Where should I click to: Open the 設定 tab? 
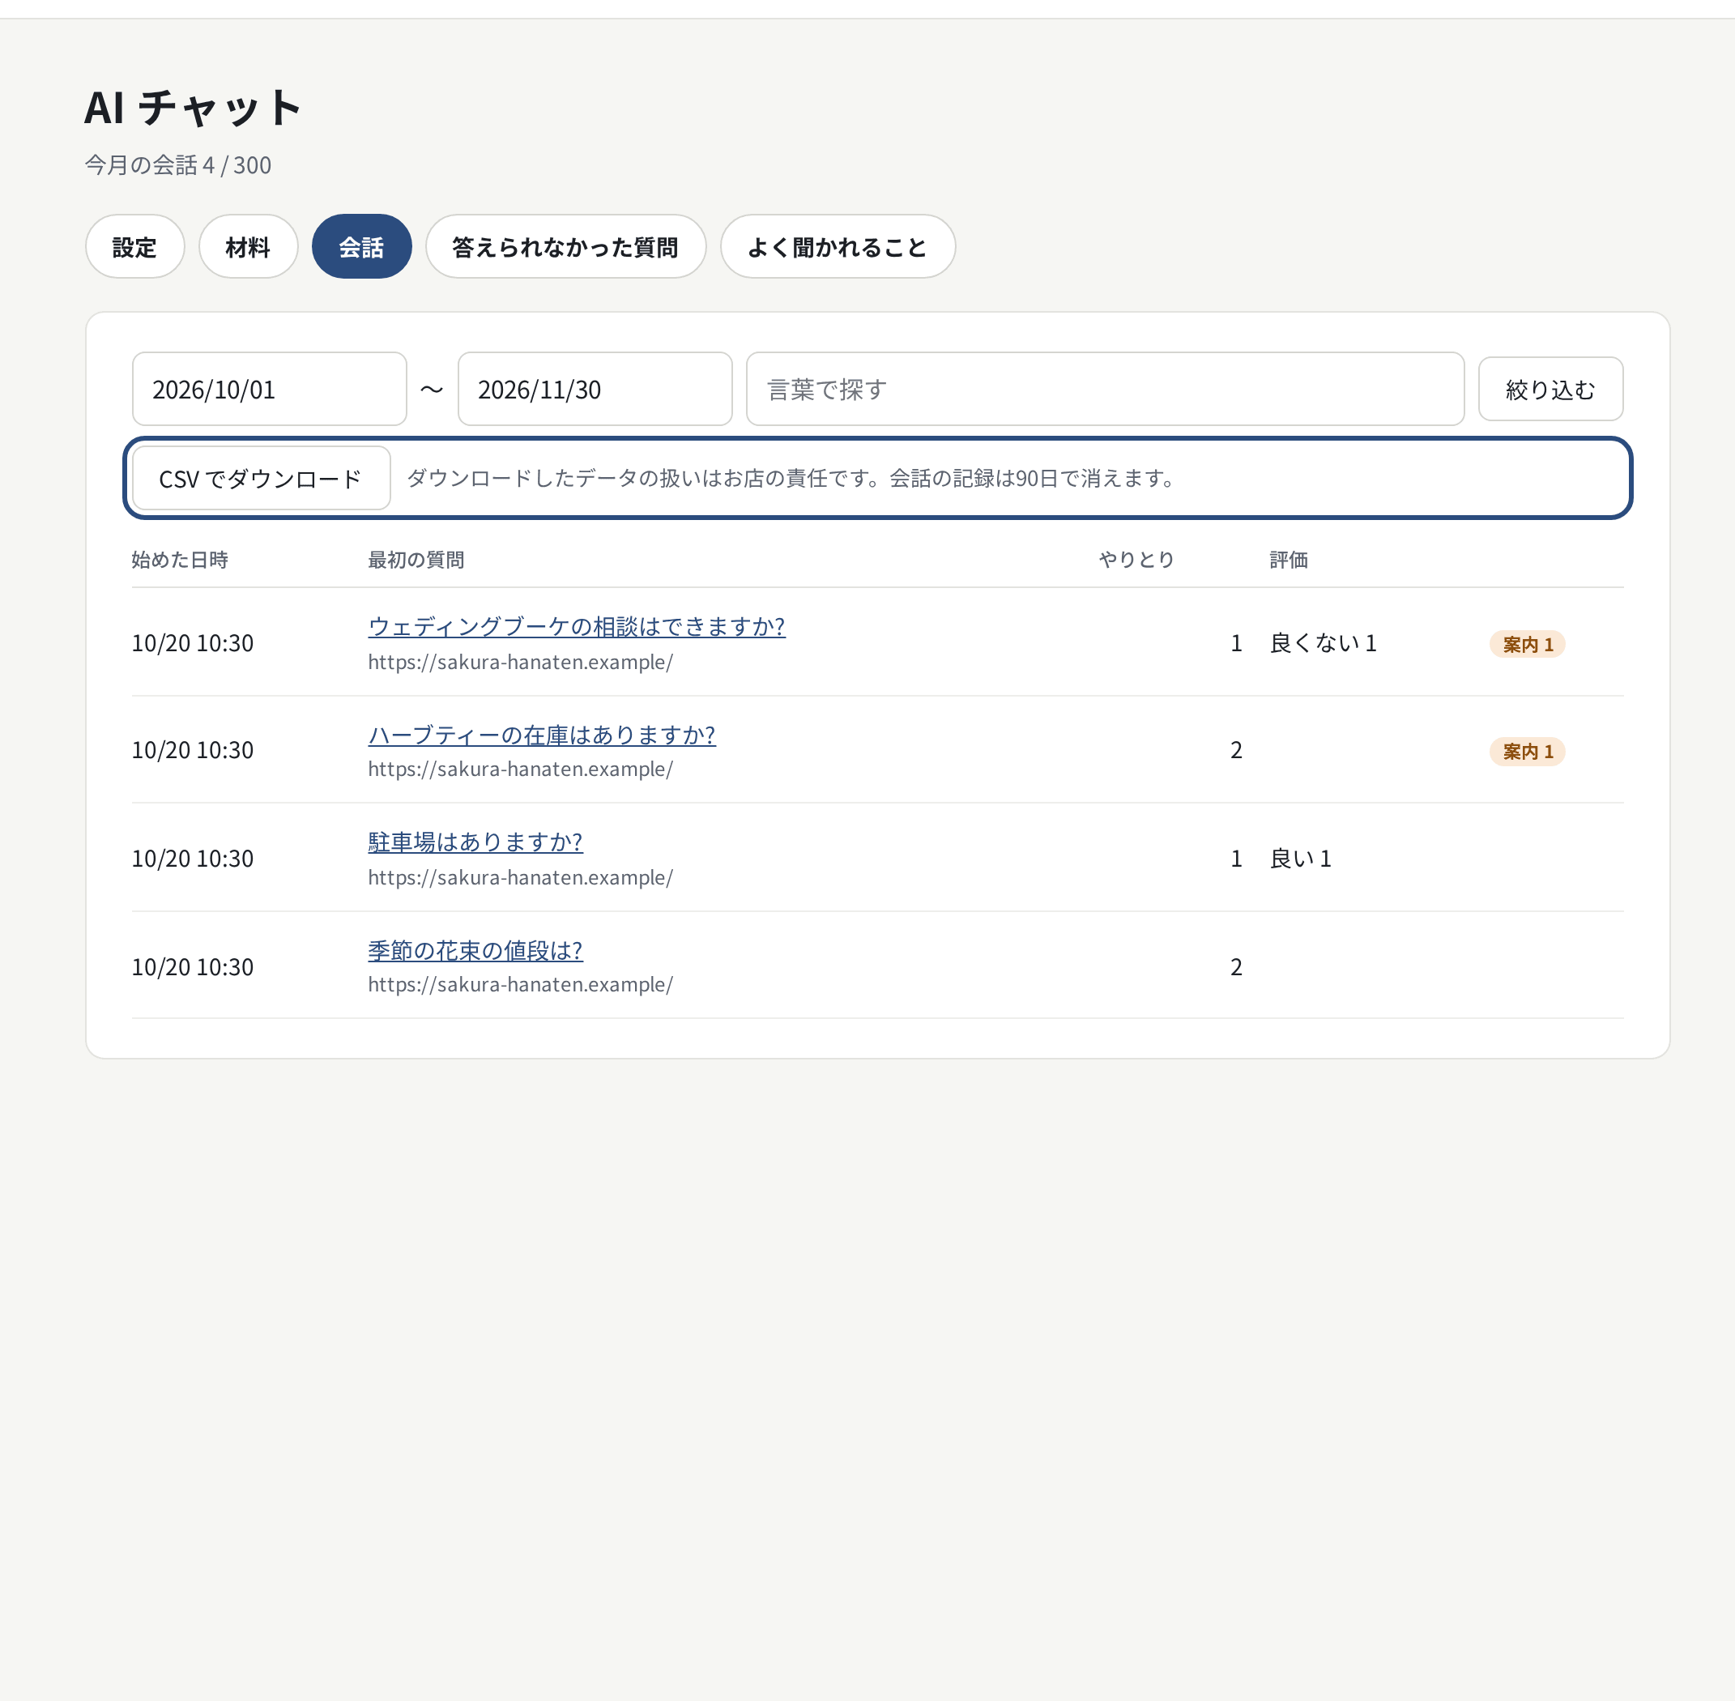(x=135, y=246)
